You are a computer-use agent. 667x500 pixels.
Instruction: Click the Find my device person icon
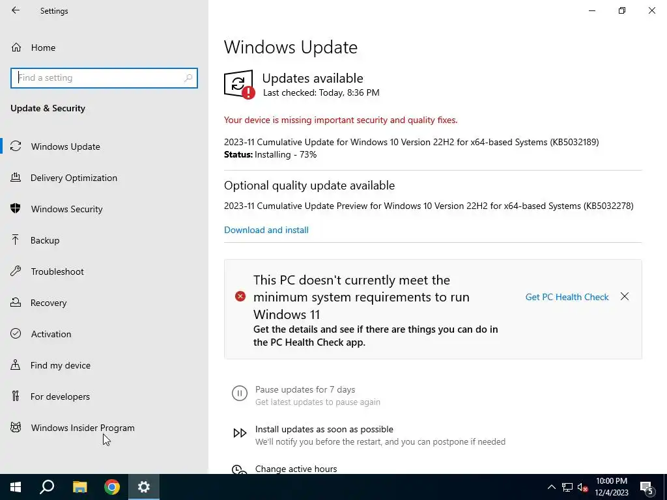(16, 365)
